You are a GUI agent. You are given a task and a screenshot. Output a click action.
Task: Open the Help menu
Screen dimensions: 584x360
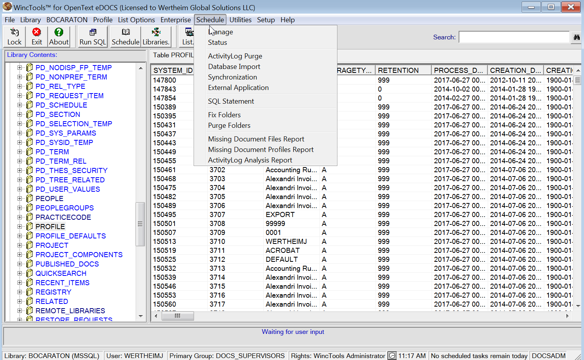click(x=288, y=20)
